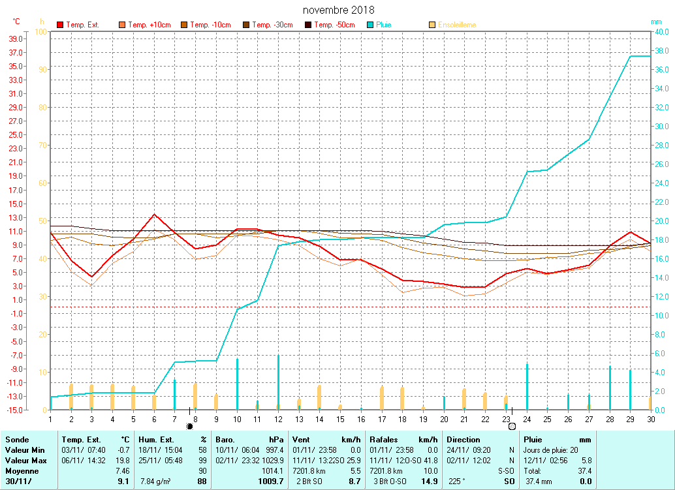Click the red Temp. Ext. legend swatch
Screen dimensions: 675x490
[x=61, y=25]
